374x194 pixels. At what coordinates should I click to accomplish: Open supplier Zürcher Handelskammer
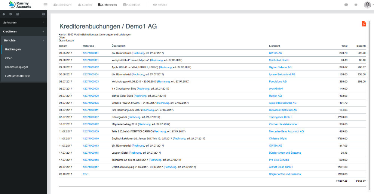point(283,124)
